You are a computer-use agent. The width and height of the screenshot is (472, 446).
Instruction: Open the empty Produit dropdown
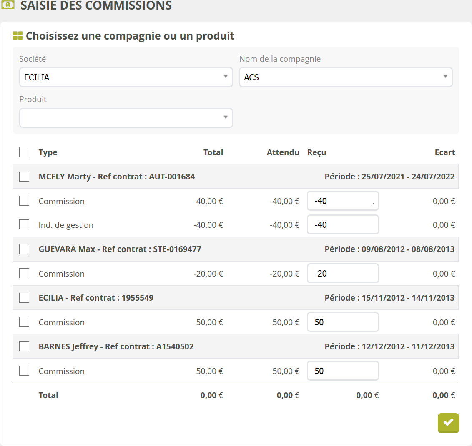126,118
